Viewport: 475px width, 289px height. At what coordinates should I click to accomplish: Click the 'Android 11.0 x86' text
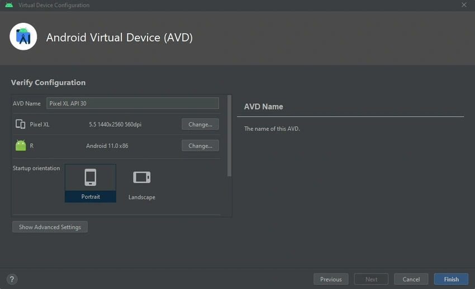(107, 146)
